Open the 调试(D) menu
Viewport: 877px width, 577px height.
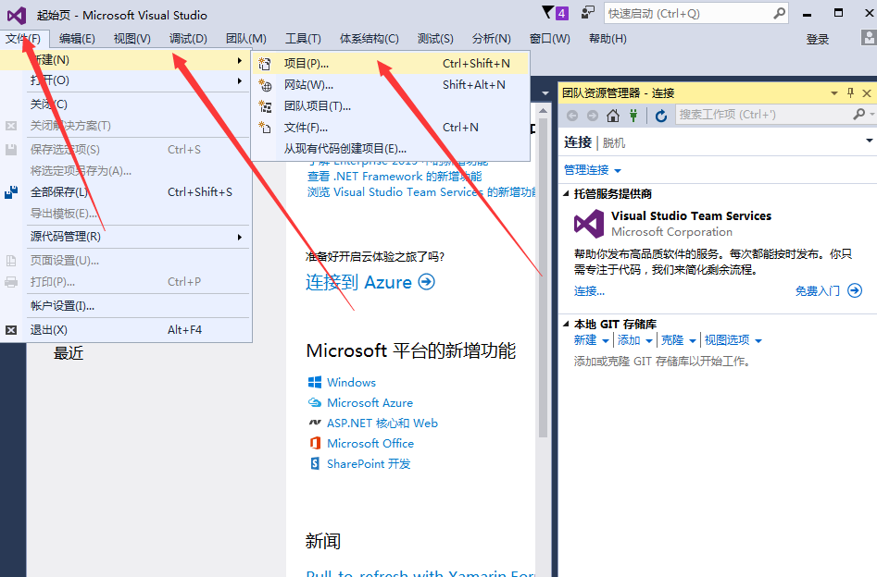point(188,39)
